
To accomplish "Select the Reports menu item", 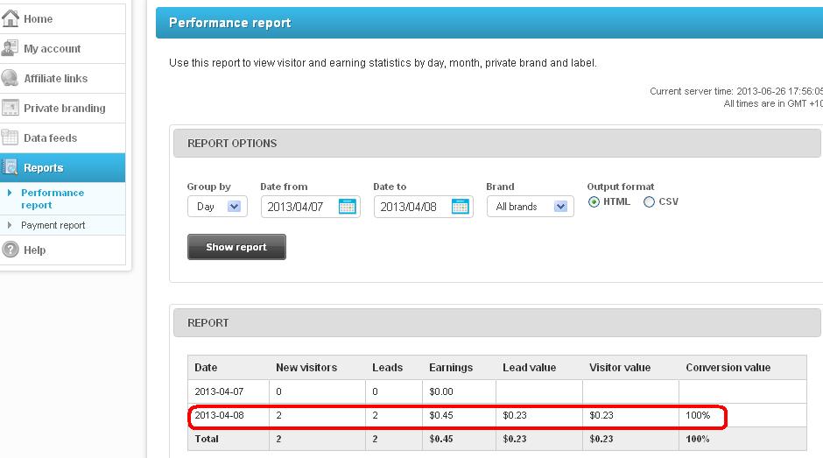I will click(62, 167).
